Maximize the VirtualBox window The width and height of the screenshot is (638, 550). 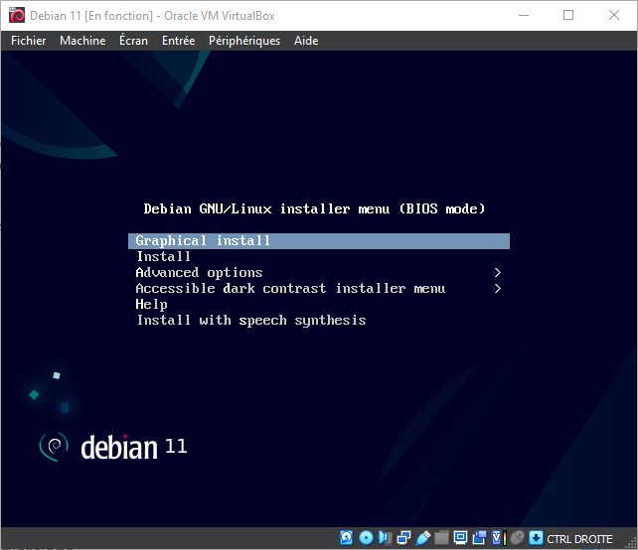(568, 16)
